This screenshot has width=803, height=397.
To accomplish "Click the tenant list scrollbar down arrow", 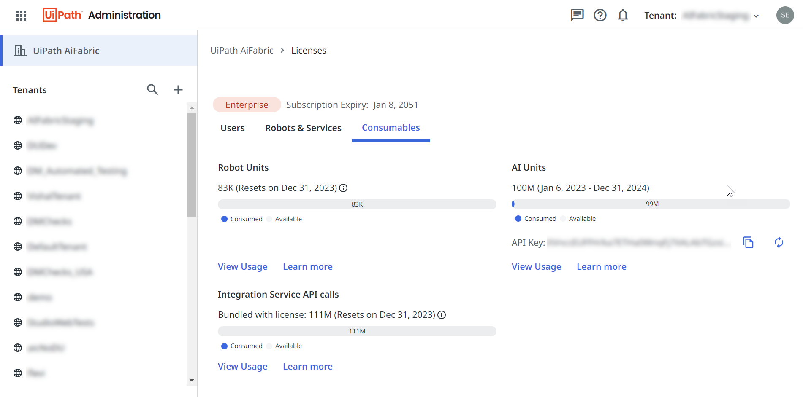I will coord(192,380).
